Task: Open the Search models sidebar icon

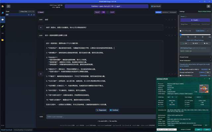Action: click(x=2, y=13)
